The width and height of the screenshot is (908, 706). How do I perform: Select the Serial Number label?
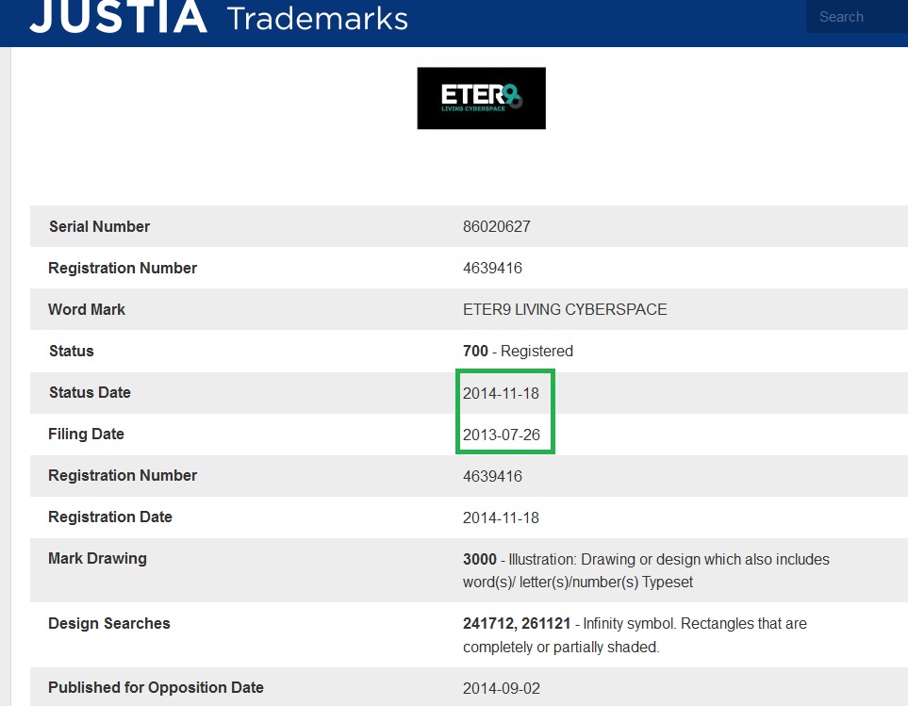99,226
